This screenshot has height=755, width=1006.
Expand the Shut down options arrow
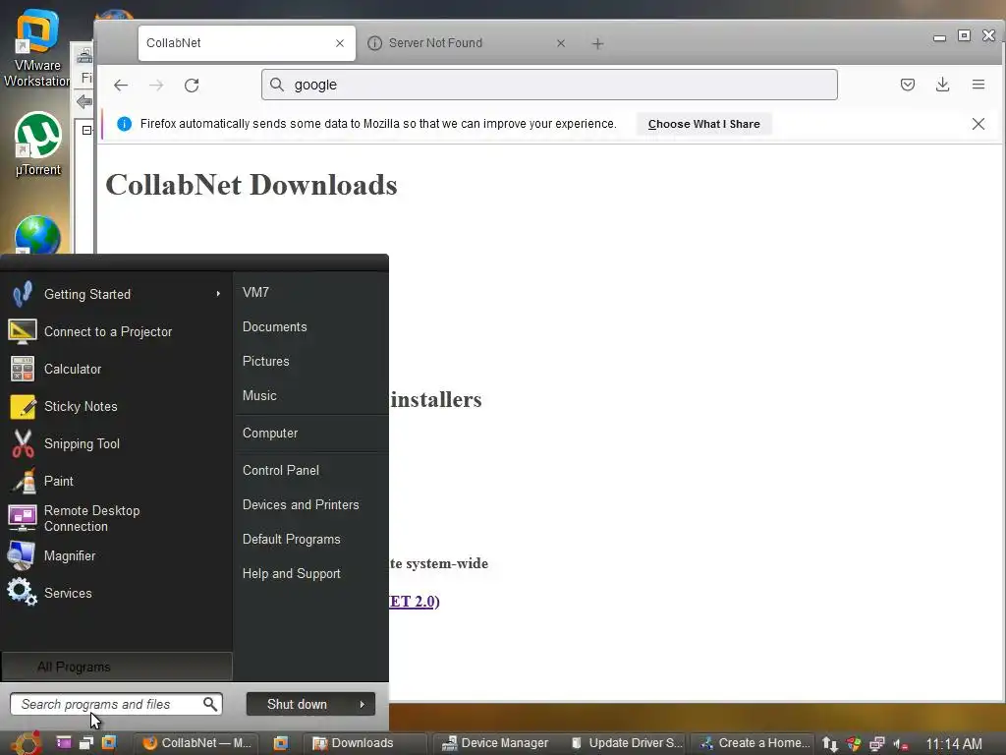[363, 704]
